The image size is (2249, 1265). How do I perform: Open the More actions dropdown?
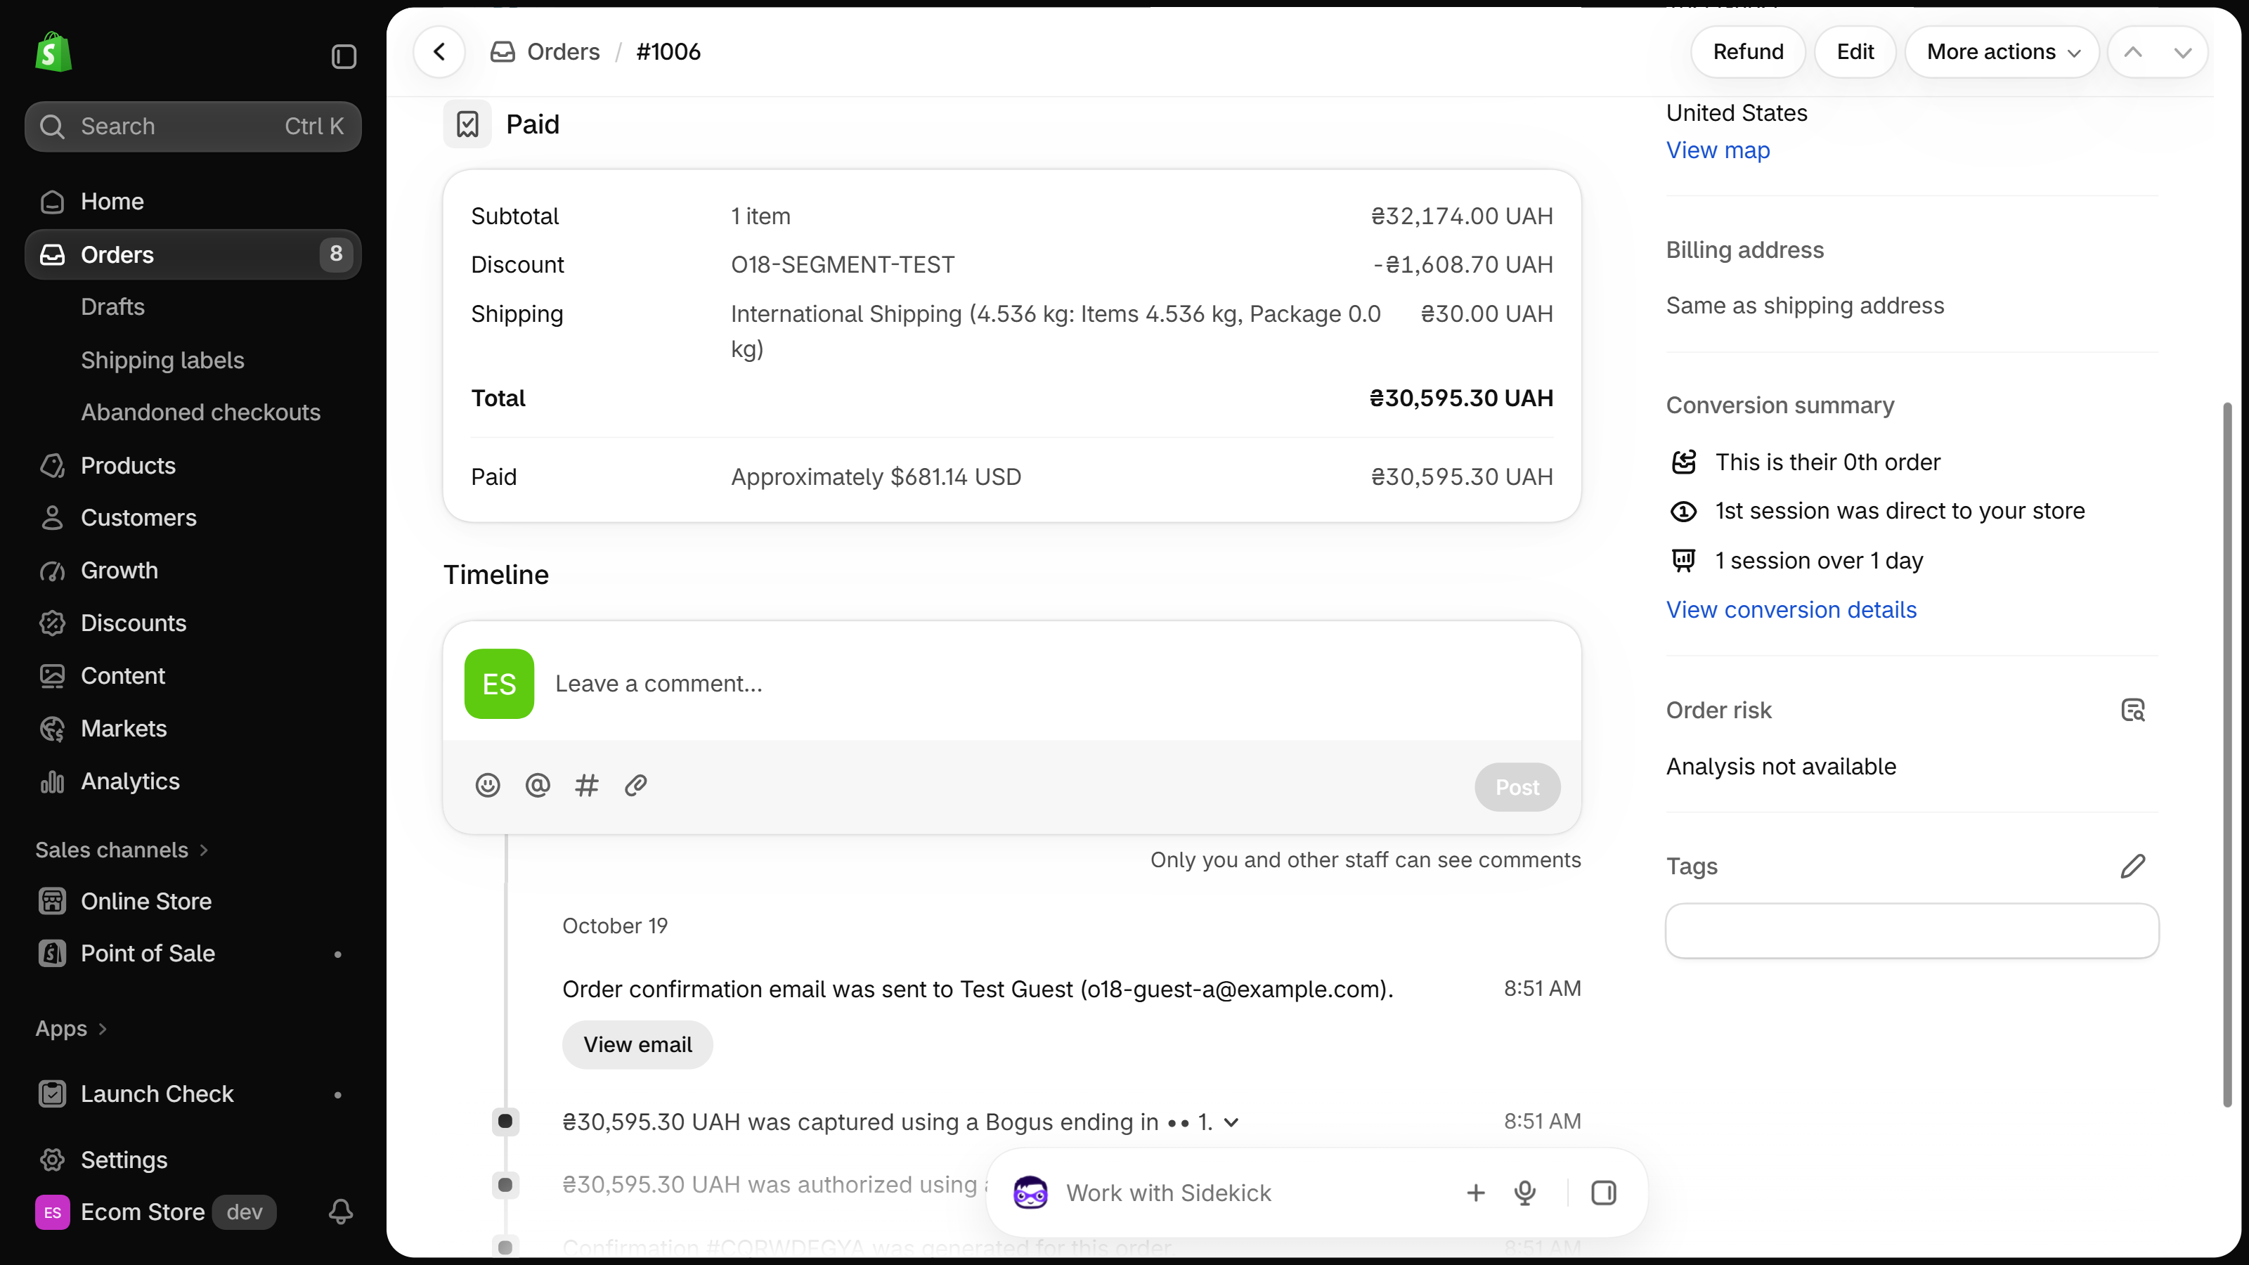coord(2002,51)
